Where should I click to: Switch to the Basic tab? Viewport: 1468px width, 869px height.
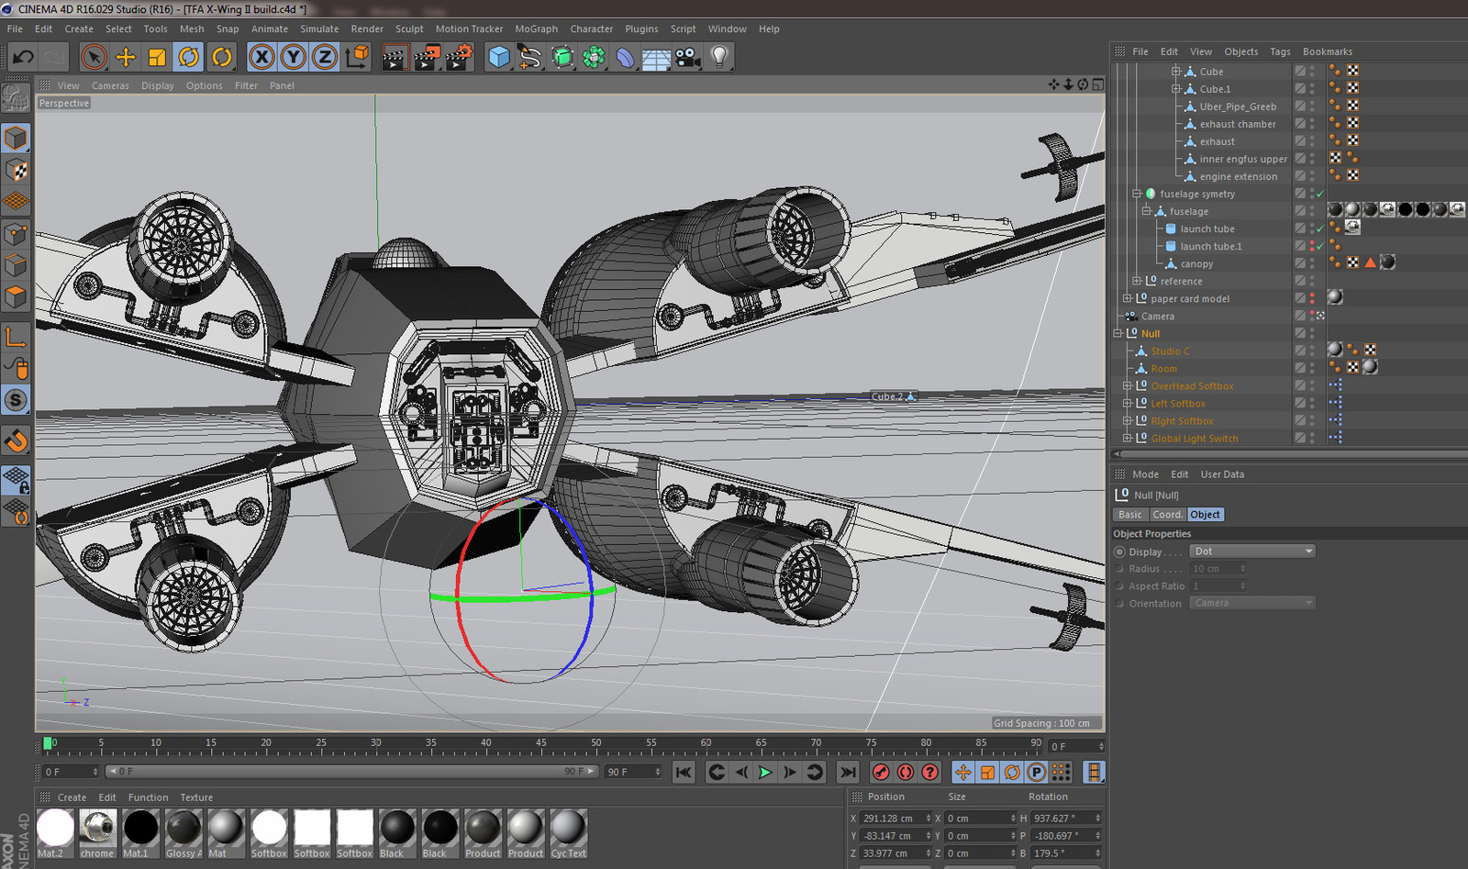tap(1130, 515)
